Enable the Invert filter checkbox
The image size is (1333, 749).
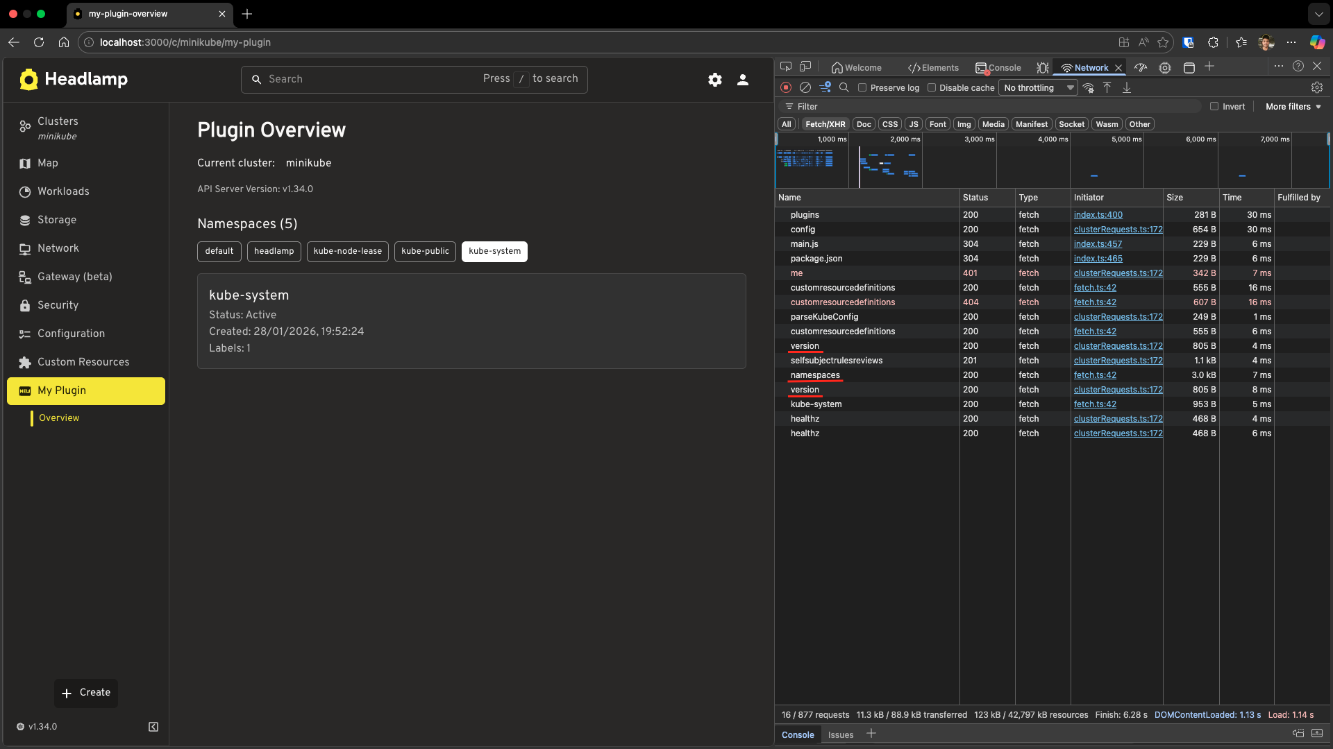(1214, 106)
